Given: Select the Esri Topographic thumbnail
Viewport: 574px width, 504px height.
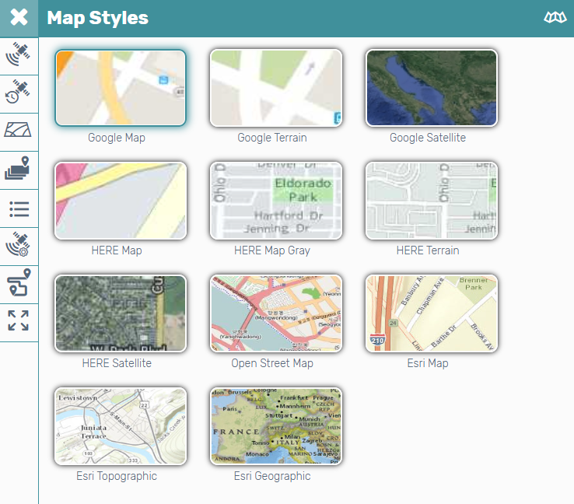Looking at the screenshot, I should click(x=121, y=426).
